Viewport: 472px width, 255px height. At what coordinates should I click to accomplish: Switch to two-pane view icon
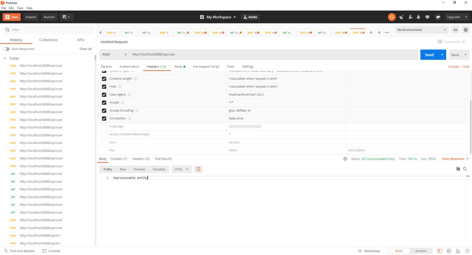pyautogui.click(x=448, y=251)
